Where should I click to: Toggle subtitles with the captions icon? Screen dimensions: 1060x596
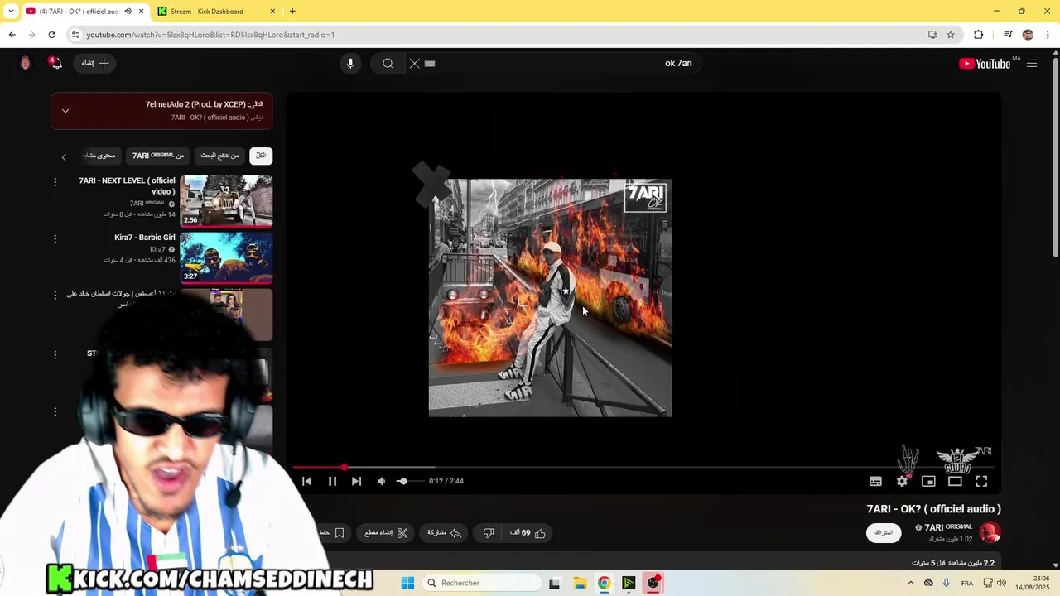click(875, 481)
